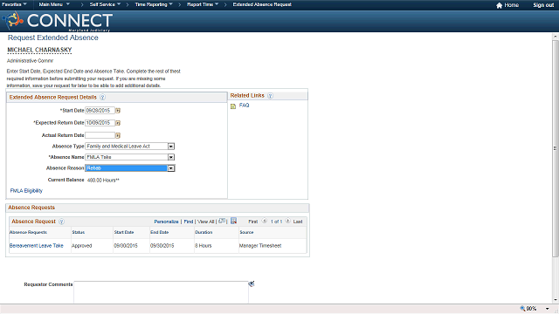Image resolution: width=559 pixels, height=314 pixels.
Task: Open the Favorites menu
Action: (x=14, y=4)
